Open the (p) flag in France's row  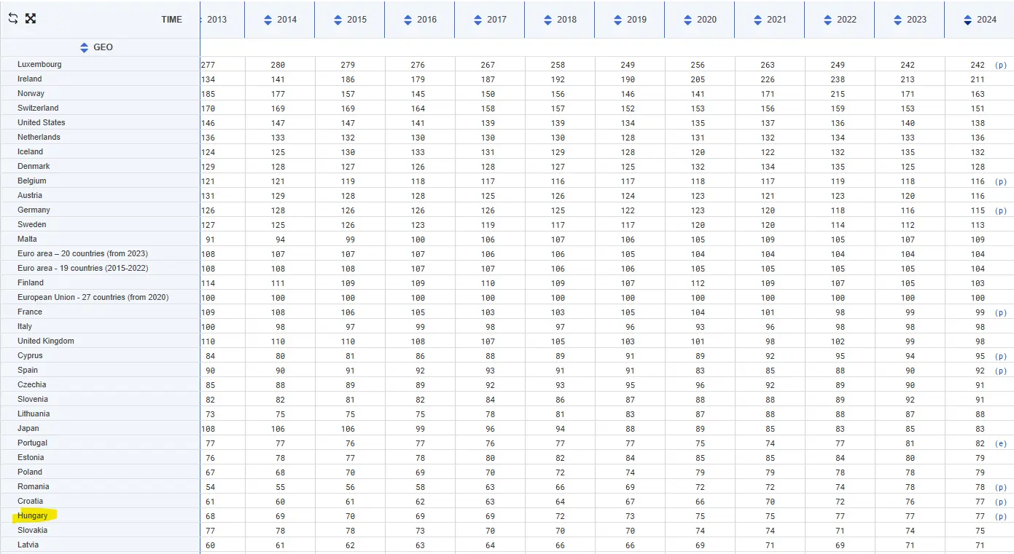tap(1000, 312)
